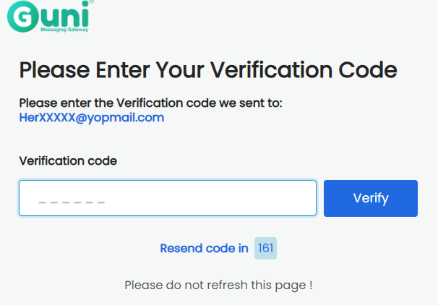Click the empty area inside the code box
The height and width of the screenshot is (305, 438).
[x=210, y=198]
